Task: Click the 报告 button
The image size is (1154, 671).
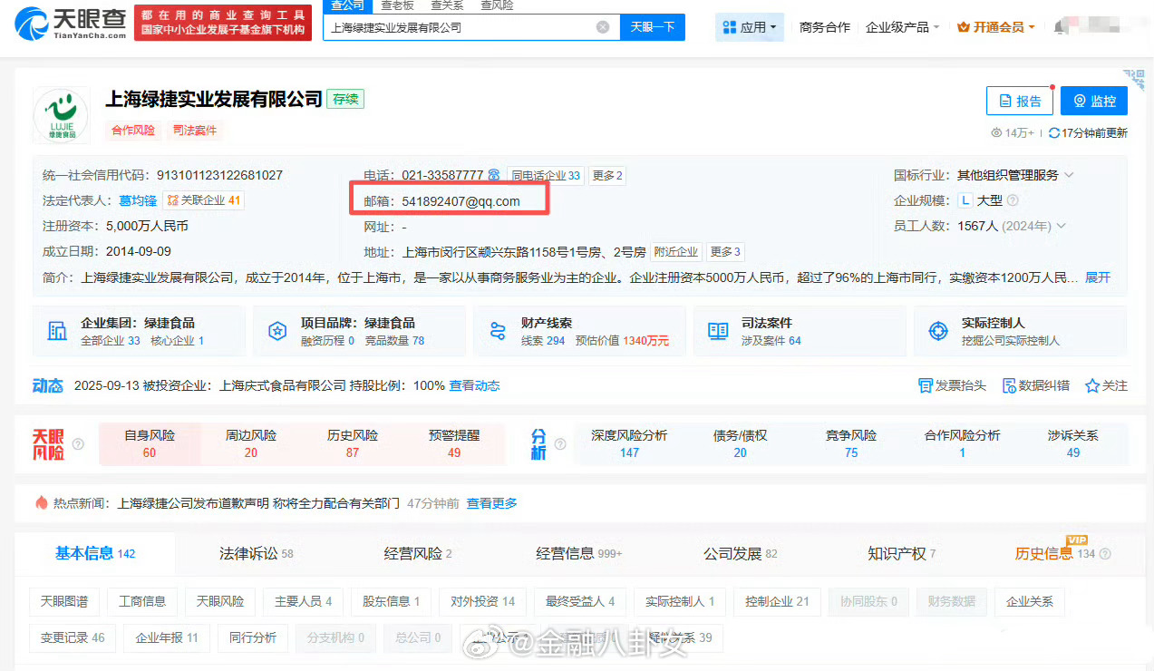Action: (1020, 101)
